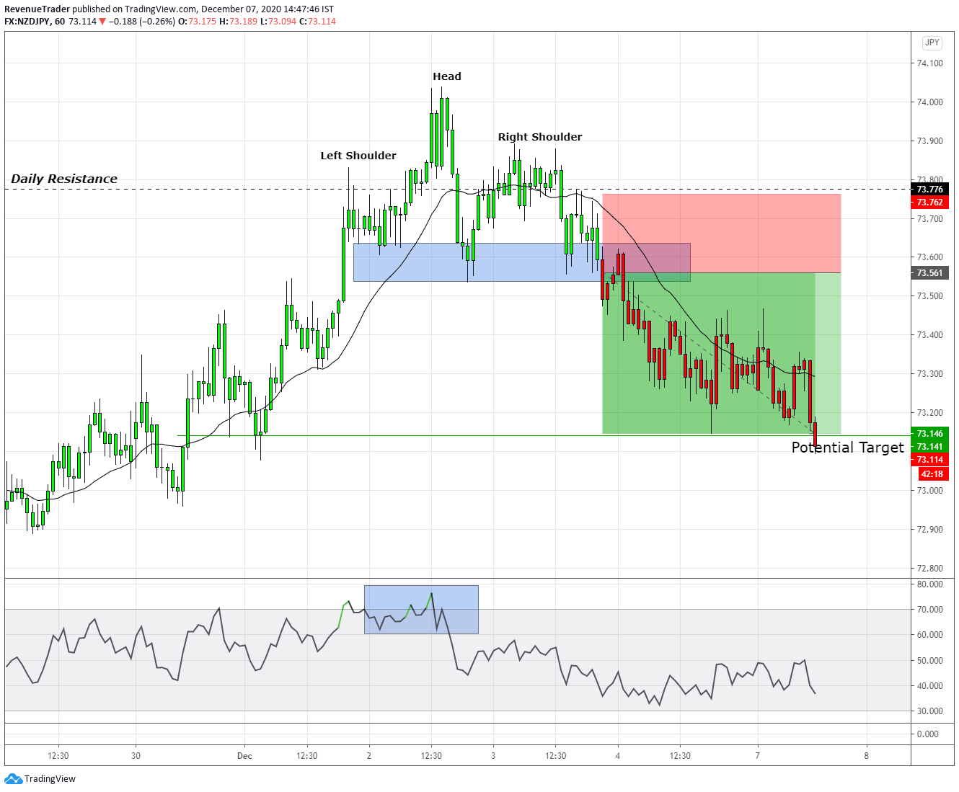This screenshot has height=792, width=959.
Task: Click the 74.100 price axis label
Action: (x=929, y=63)
